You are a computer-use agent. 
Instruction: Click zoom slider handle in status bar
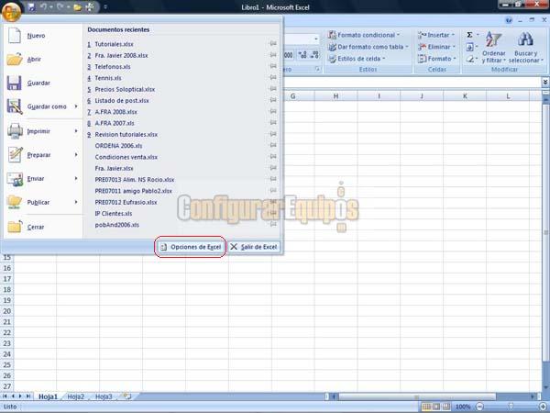511,407
